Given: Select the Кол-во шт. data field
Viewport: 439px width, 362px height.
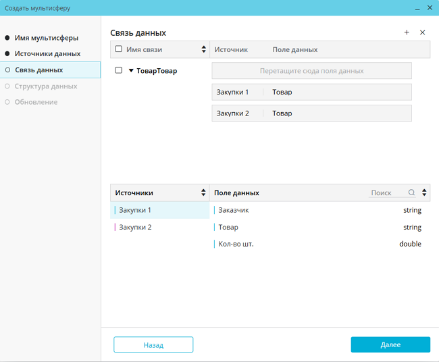Looking at the screenshot, I should (236, 244).
